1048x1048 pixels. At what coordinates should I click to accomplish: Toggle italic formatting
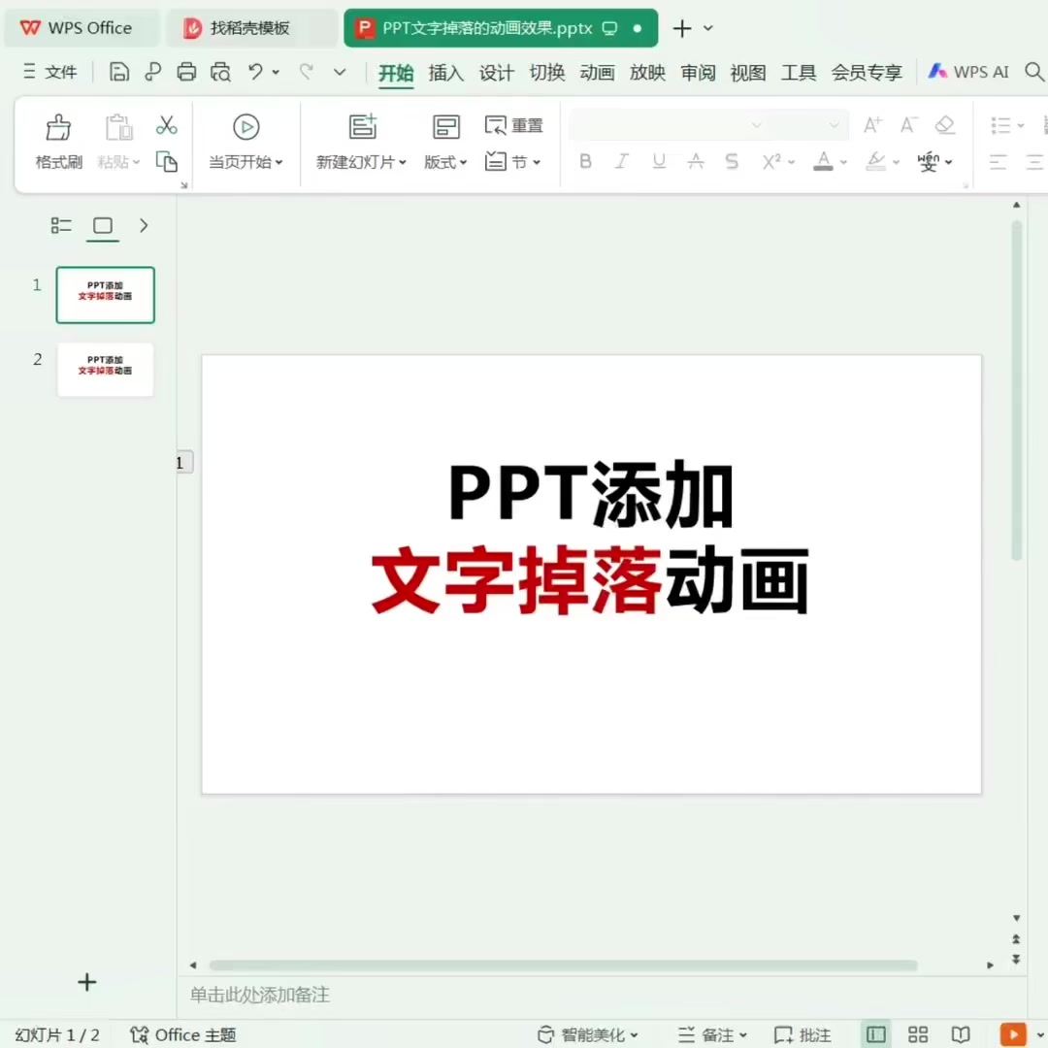(x=621, y=161)
